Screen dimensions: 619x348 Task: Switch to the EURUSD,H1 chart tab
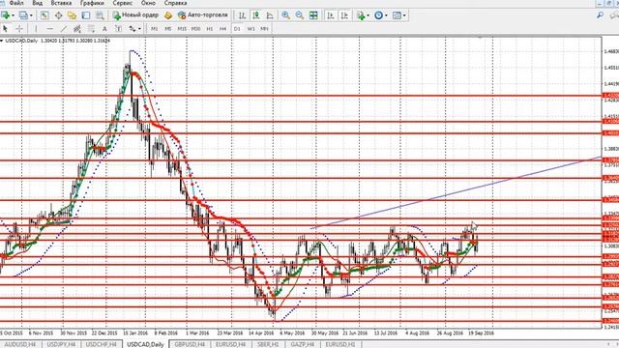click(340, 344)
